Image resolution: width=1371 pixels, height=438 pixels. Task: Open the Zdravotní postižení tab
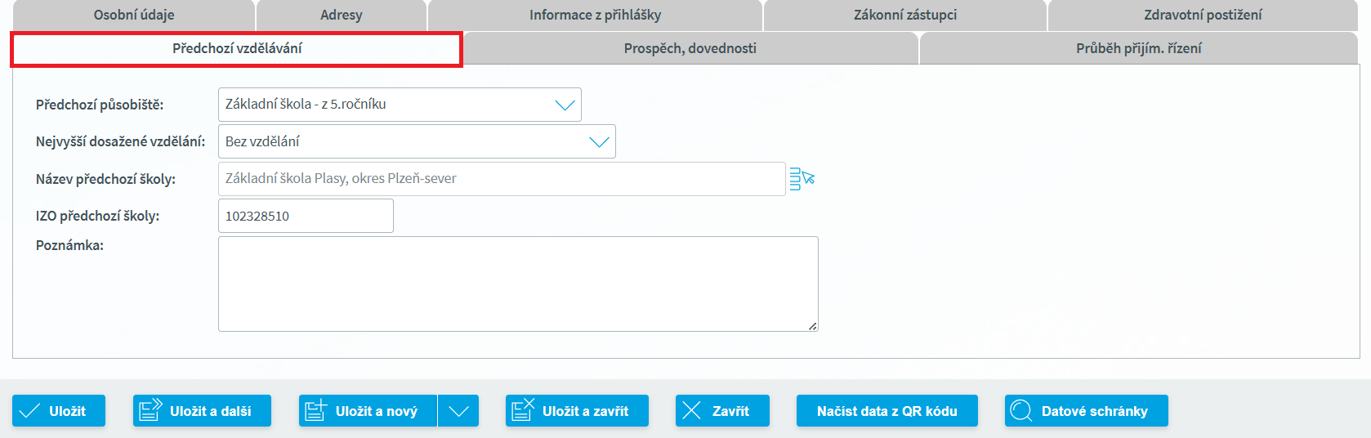[x=1203, y=15]
